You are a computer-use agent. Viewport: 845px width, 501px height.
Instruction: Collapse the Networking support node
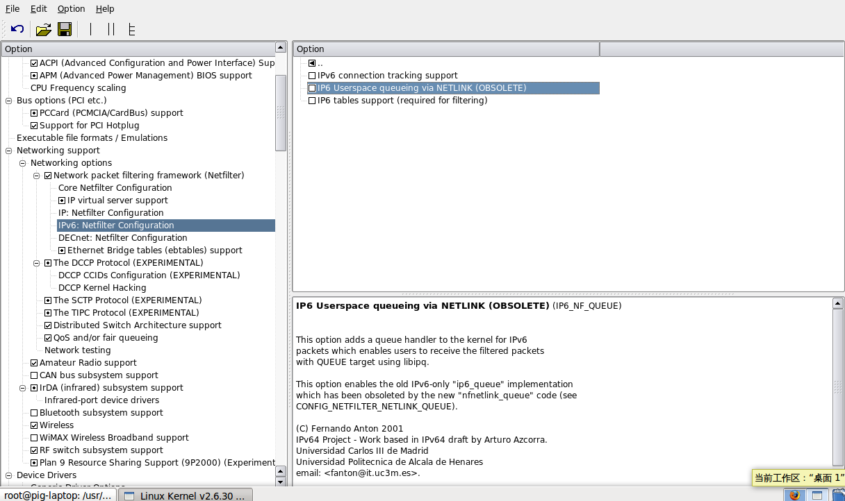(9, 151)
